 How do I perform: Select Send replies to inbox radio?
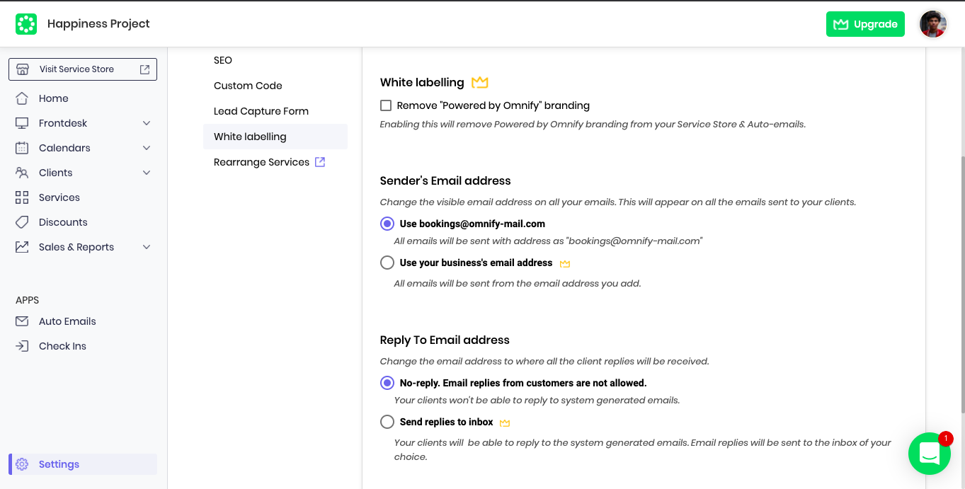387,422
